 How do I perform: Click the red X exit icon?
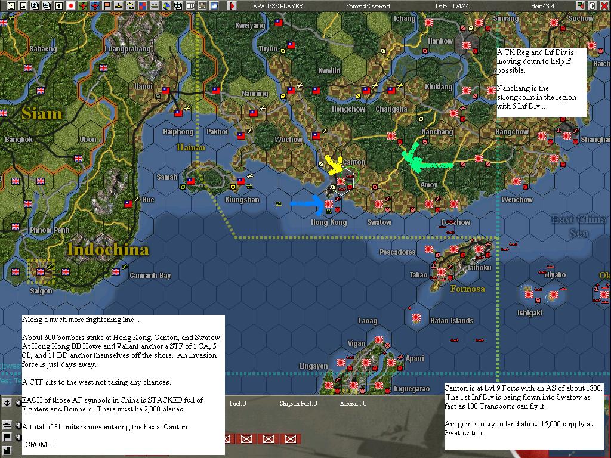[604, 6]
